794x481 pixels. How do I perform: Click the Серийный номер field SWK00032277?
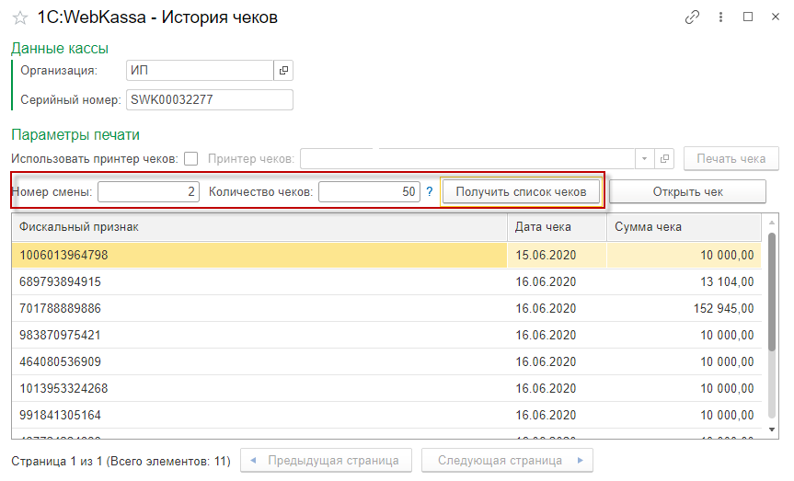[210, 99]
